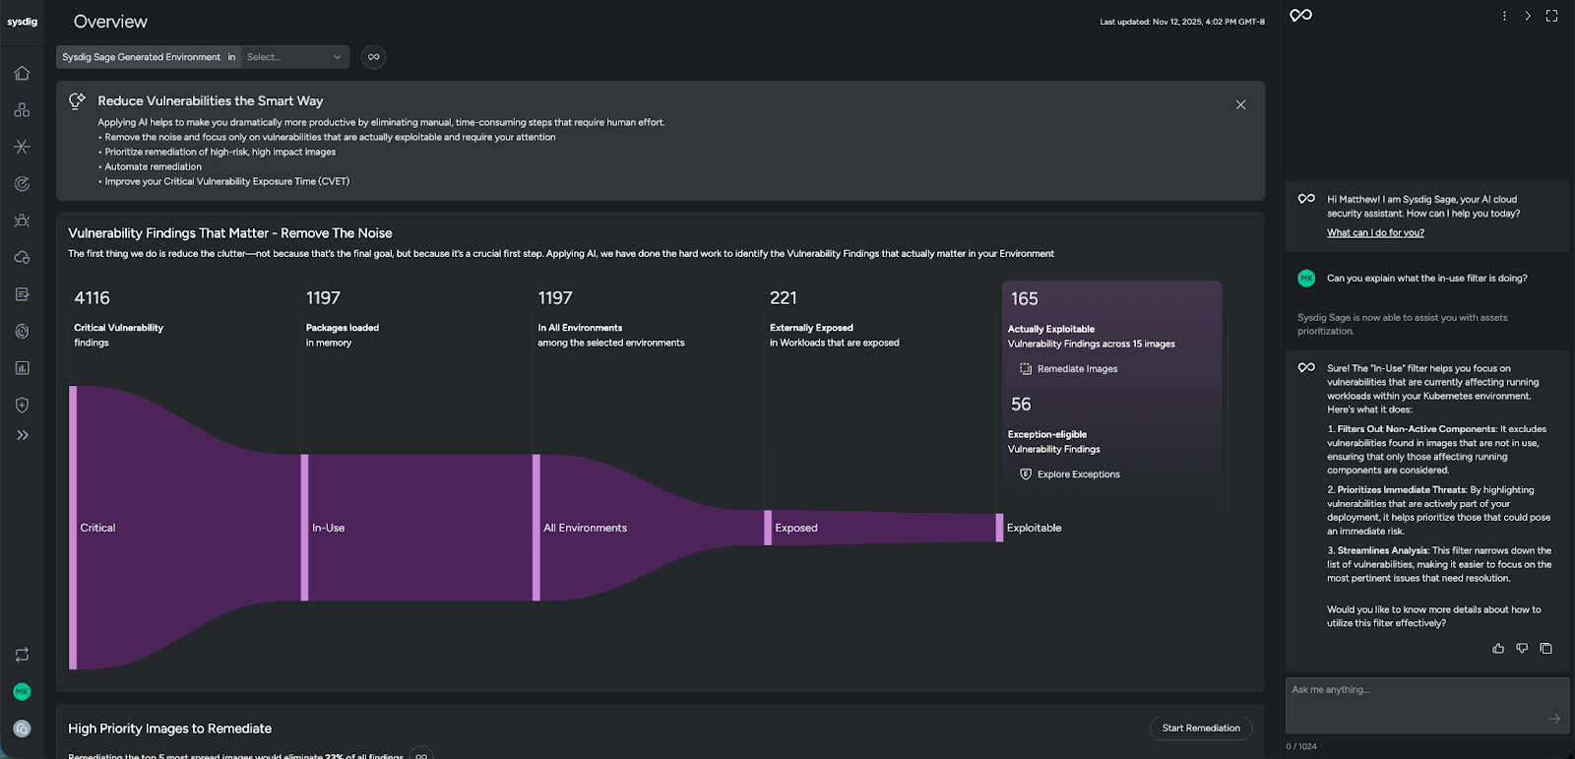This screenshot has height=759, width=1575.
Task: Click the lightbulb icon in banner
Action: 77,101
